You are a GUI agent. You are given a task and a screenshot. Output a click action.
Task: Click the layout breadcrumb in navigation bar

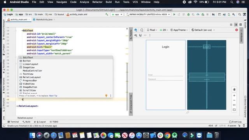click(59, 14)
